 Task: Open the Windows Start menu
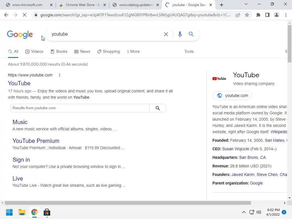[x=9, y=212]
